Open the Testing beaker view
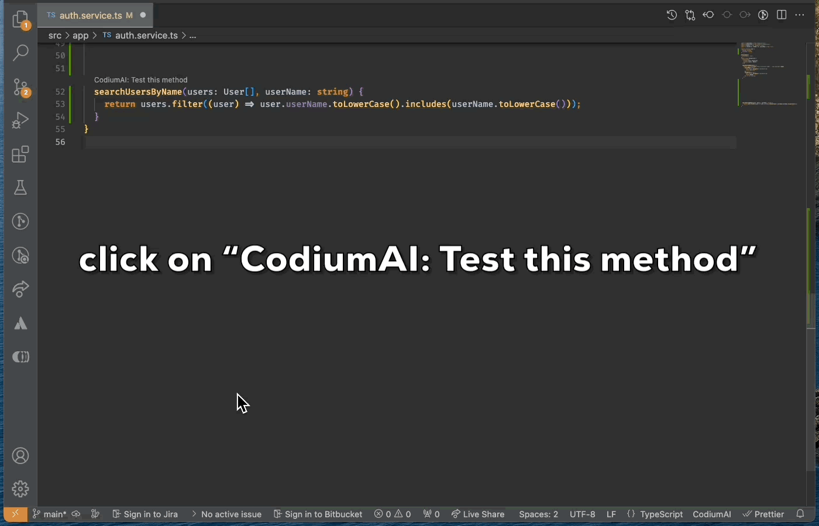The width and height of the screenshot is (819, 526). (x=20, y=188)
